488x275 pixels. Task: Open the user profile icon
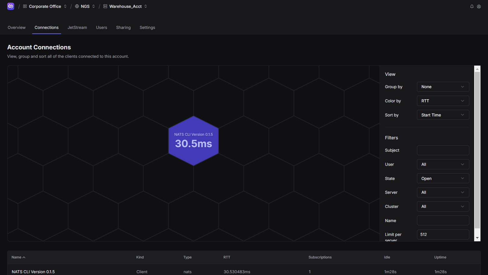coord(479,6)
